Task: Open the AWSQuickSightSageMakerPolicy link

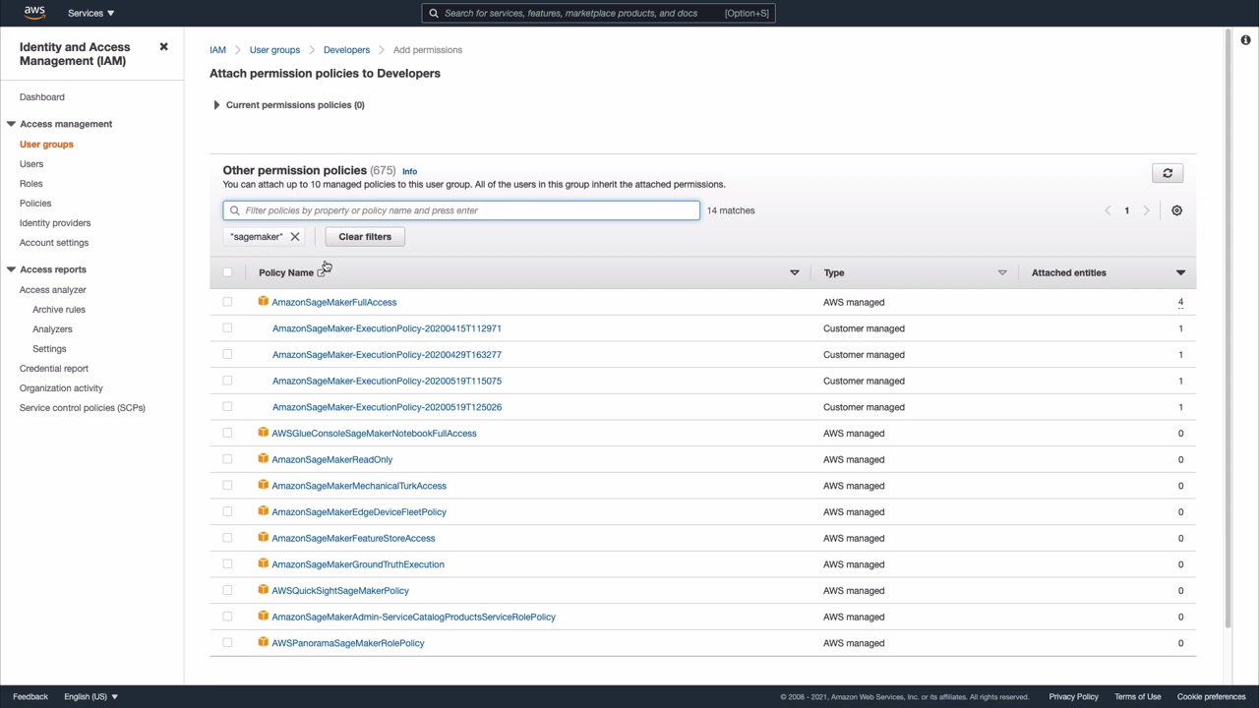Action: [340, 591]
